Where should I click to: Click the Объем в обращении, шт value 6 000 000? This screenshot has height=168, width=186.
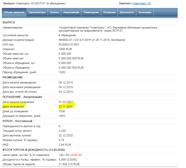pos(65,63)
